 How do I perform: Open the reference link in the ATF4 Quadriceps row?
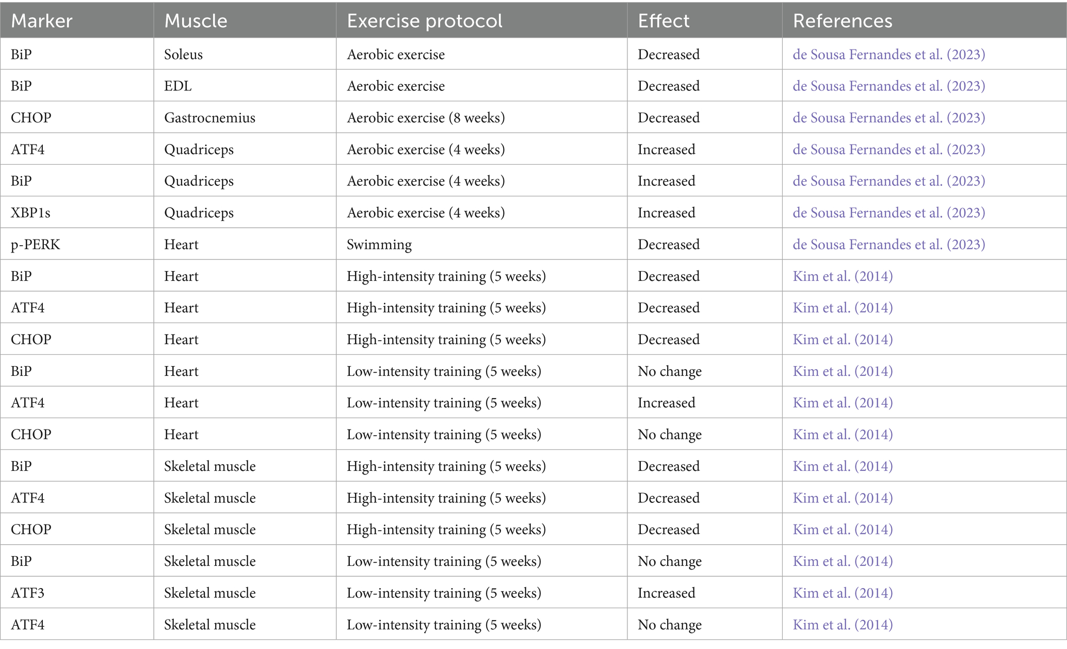tap(888, 149)
